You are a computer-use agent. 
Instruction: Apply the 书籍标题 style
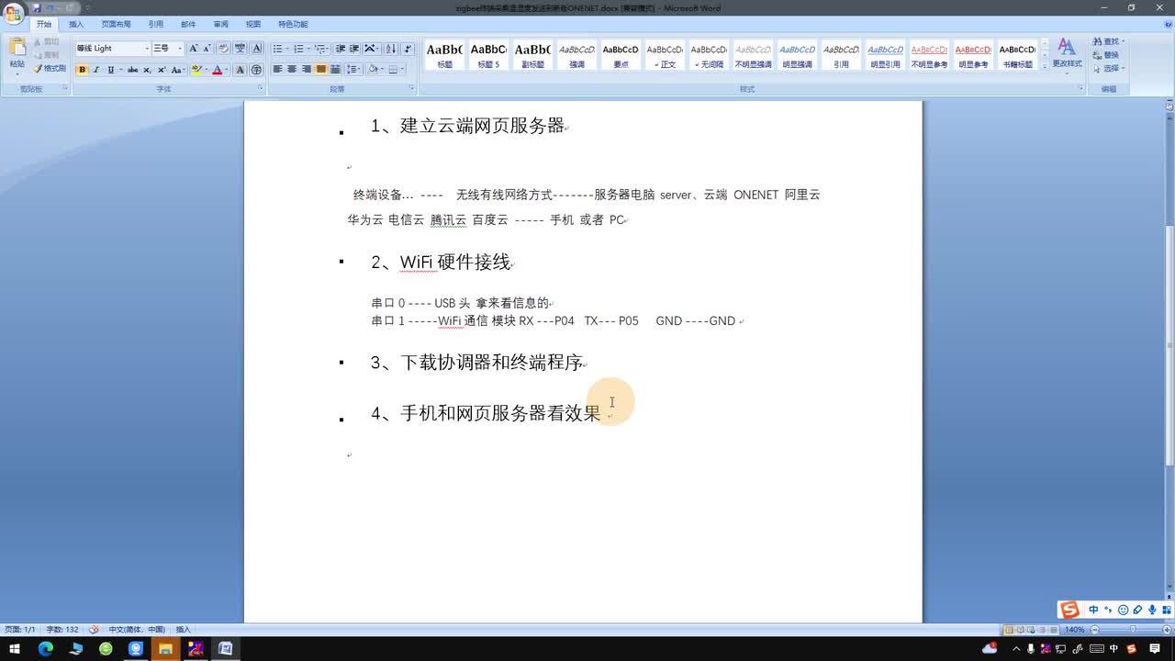click(1017, 55)
